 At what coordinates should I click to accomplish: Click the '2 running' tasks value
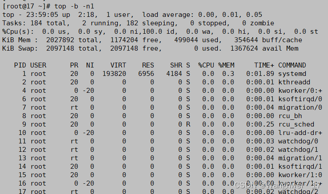point(100,23)
